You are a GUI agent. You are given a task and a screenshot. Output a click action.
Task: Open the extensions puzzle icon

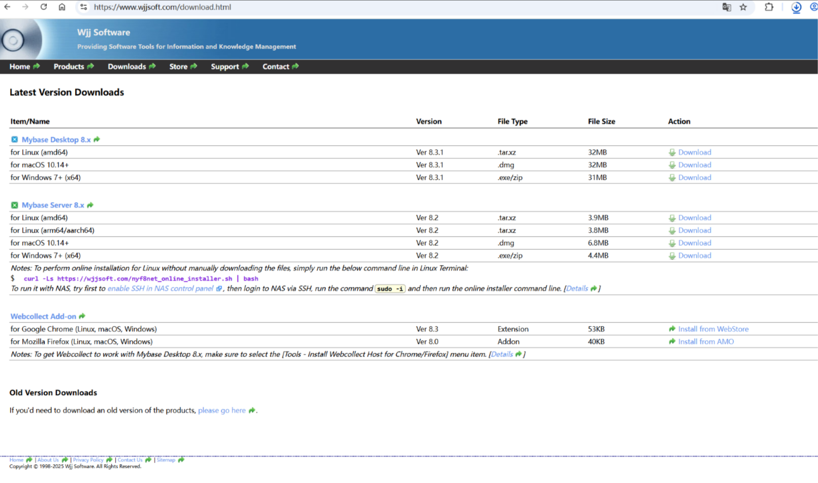point(769,7)
